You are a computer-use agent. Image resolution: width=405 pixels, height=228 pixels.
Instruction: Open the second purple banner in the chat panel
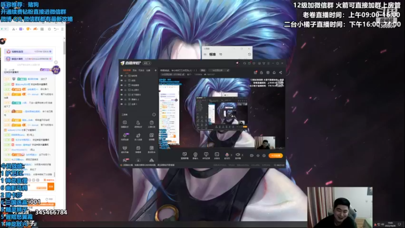pos(29,59)
